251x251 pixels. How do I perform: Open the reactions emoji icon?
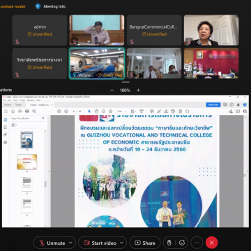pyautogui.click(x=182, y=243)
